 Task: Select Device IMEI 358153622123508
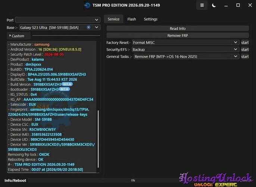47,135
